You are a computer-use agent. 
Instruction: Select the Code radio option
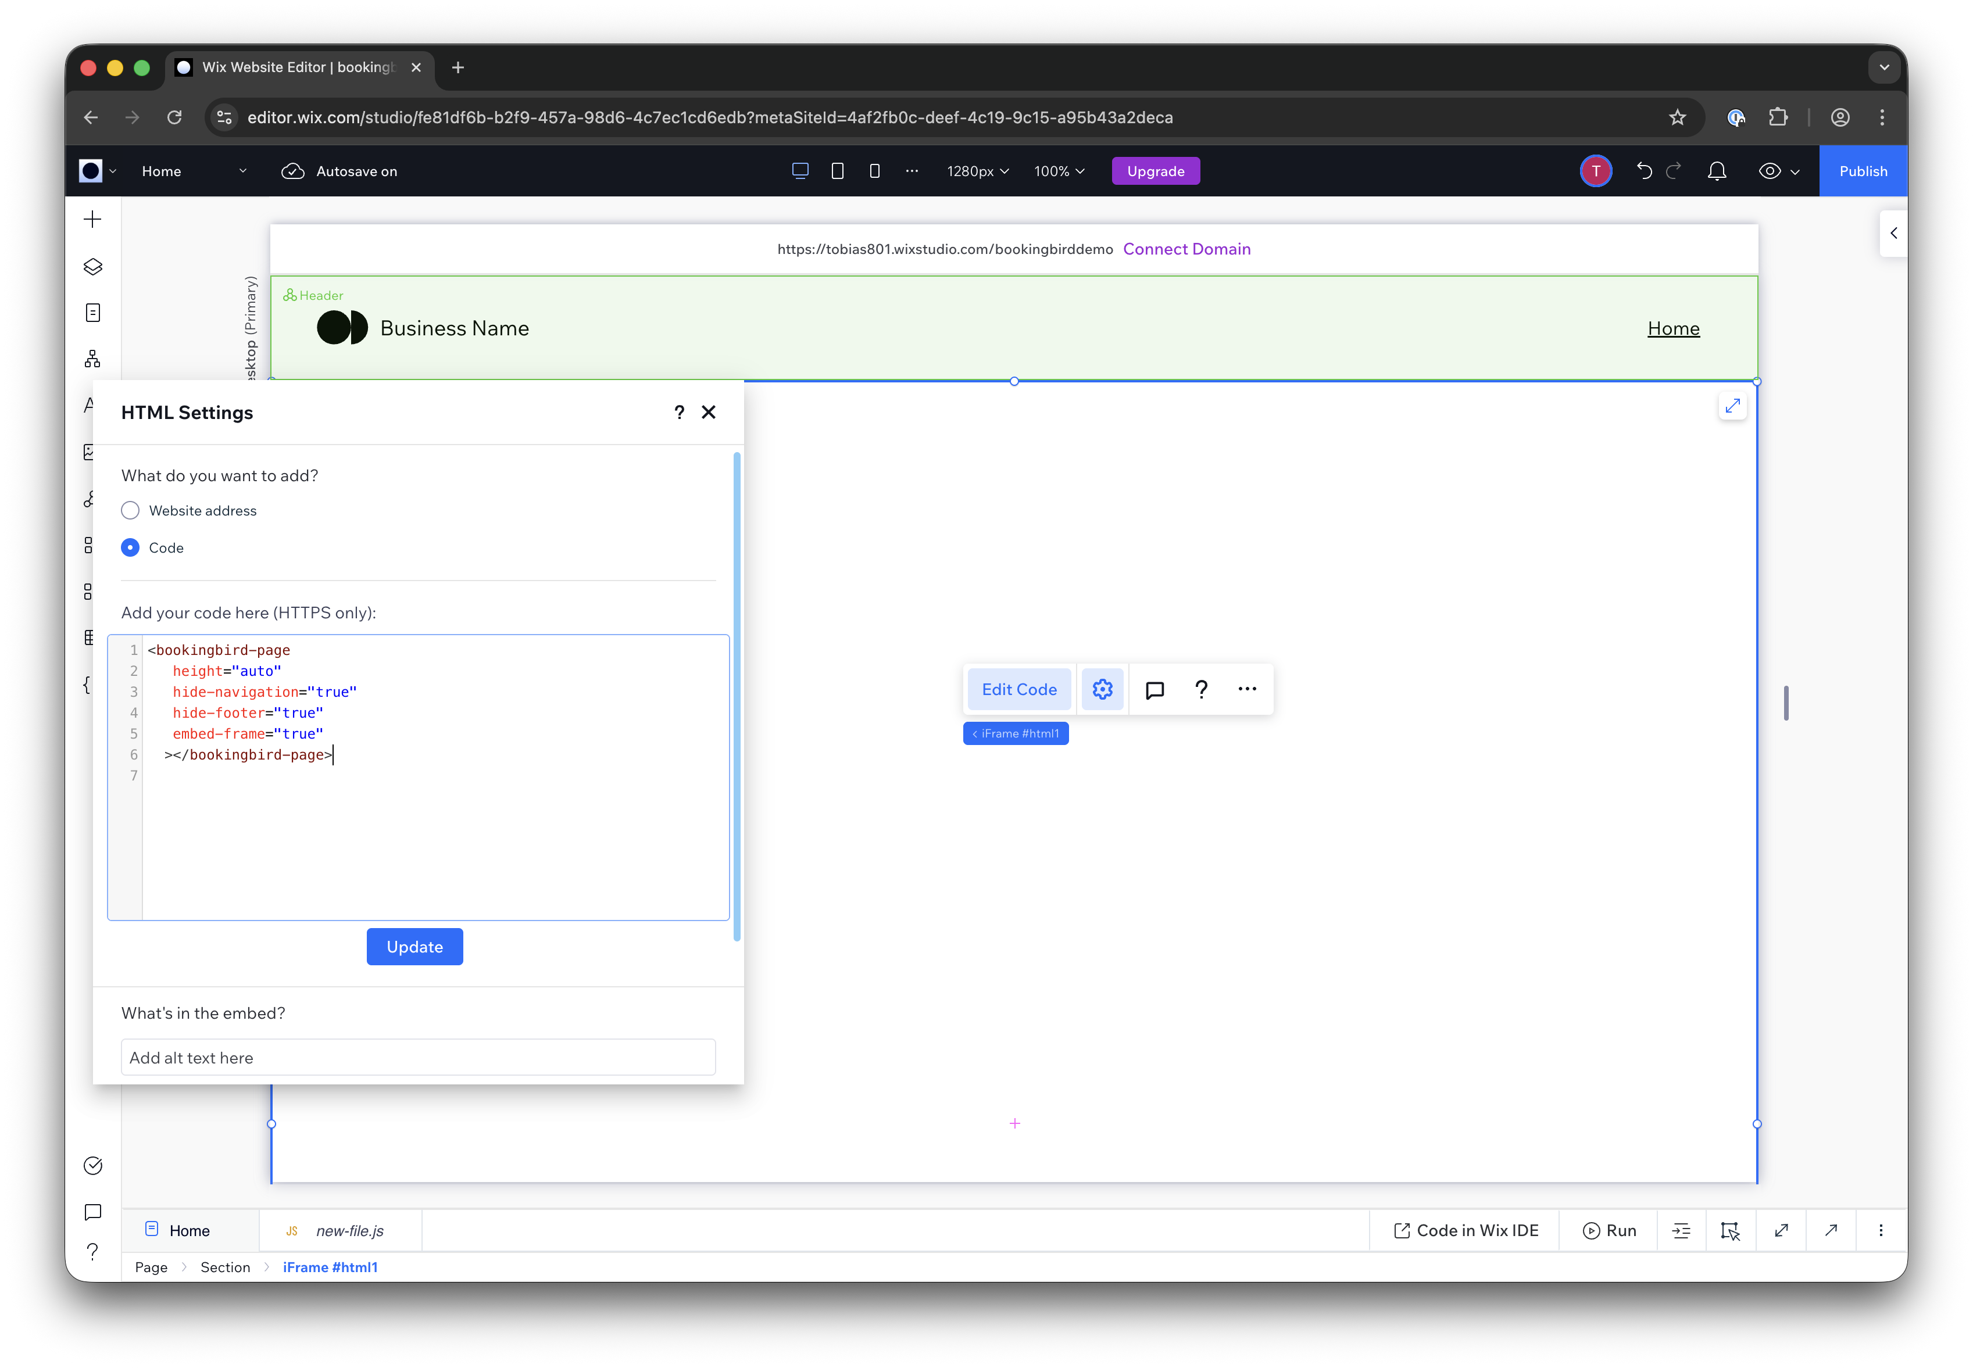(130, 547)
